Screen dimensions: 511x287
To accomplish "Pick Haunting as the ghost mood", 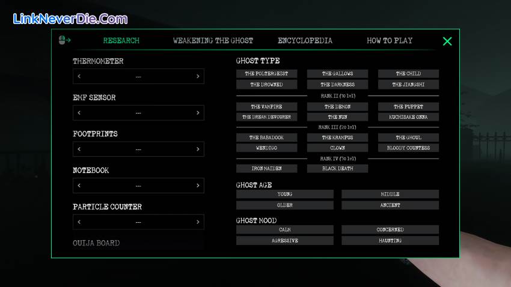I will [x=390, y=241].
